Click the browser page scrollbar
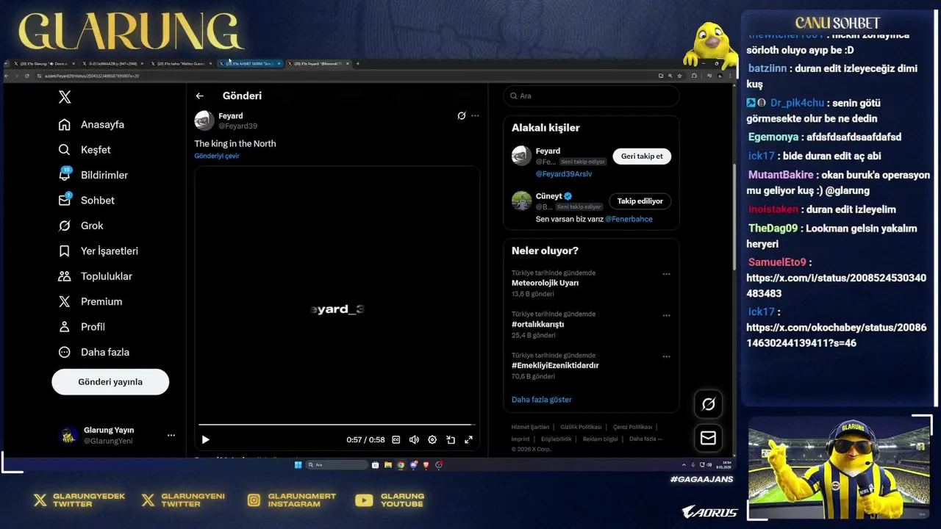941x529 pixels. pos(733,217)
